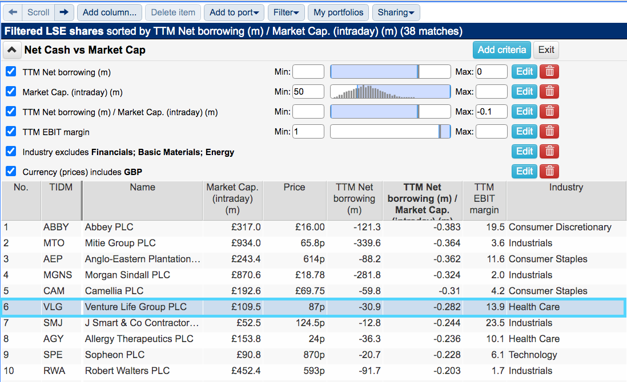Exit the filter editor

click(546, 50)
